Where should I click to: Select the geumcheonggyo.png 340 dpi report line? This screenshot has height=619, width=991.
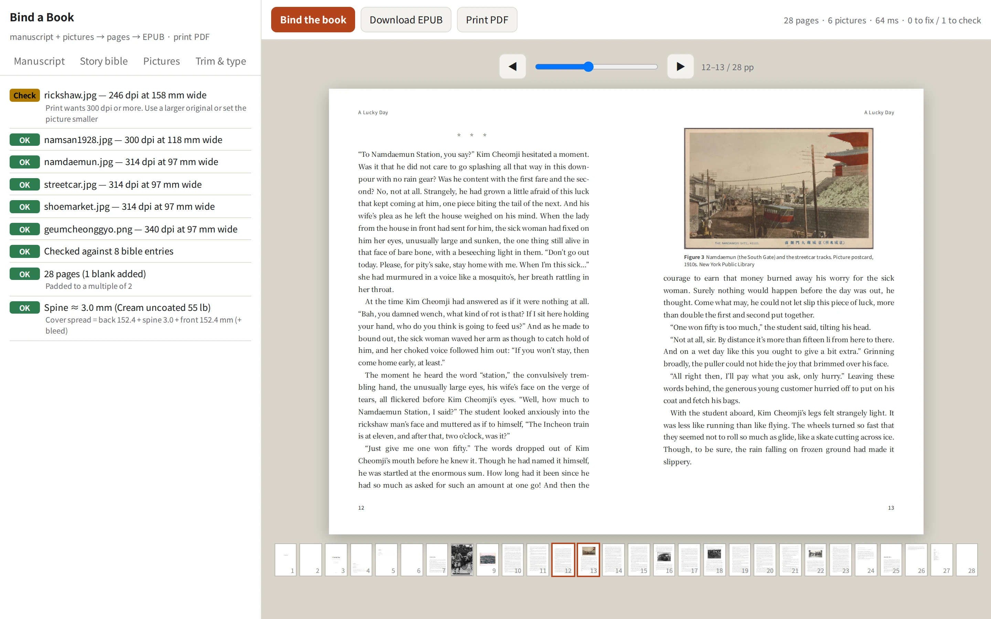(140, 229)
